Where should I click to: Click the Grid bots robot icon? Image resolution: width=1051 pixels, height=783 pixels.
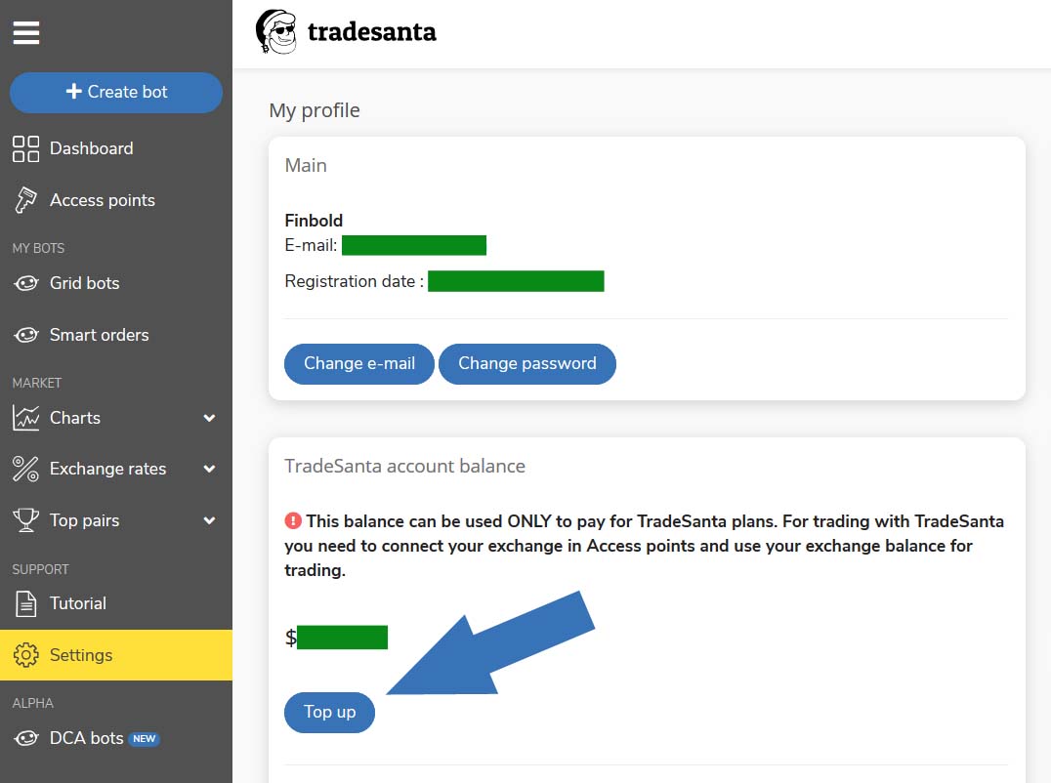point(25,283)
